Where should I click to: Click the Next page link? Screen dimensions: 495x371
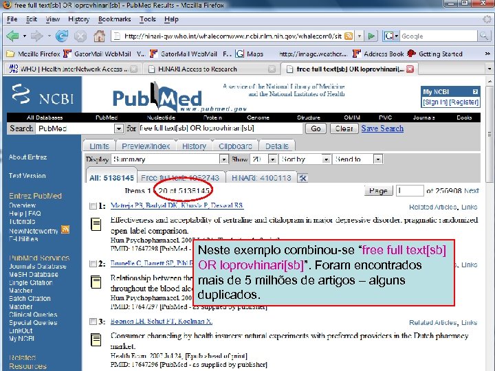coord(472,190)
